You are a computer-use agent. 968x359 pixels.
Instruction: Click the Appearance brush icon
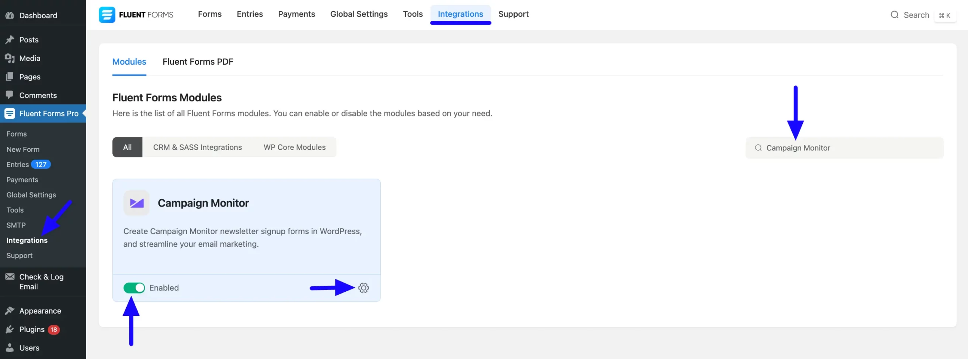point(10,311)
